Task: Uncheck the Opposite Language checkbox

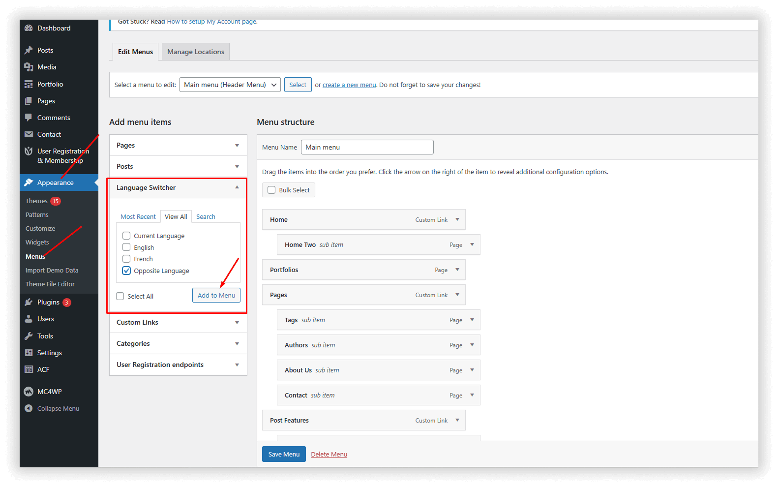Action: 126,271
